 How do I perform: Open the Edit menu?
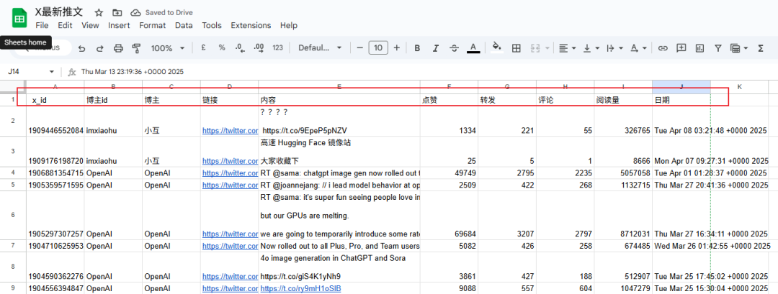click(x=65, y=25)
